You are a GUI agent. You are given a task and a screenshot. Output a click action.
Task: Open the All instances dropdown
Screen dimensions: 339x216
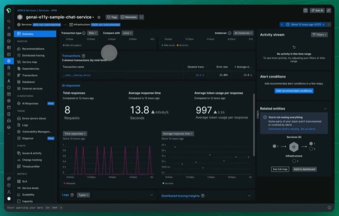click(x=243, y=33)
